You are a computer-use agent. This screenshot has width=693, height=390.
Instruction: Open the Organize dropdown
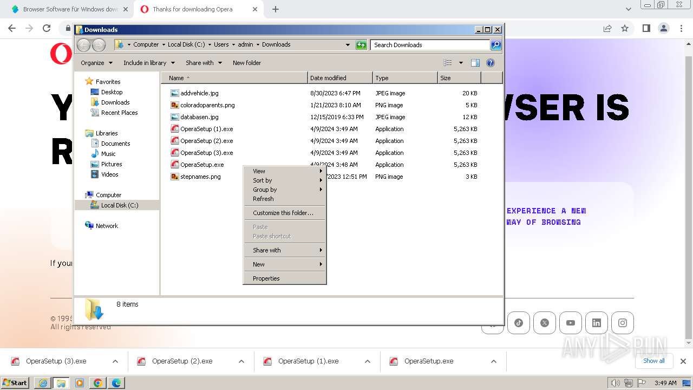96,63
